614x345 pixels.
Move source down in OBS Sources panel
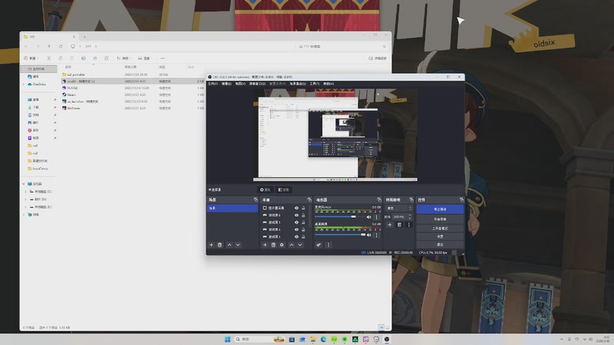click(x=300, y=245)
